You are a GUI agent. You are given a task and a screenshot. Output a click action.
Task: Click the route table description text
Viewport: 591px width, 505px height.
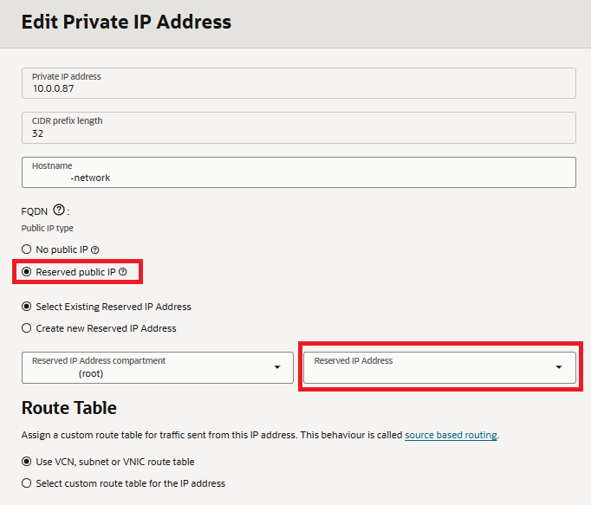pyautogui.click(x=208, y=435)
